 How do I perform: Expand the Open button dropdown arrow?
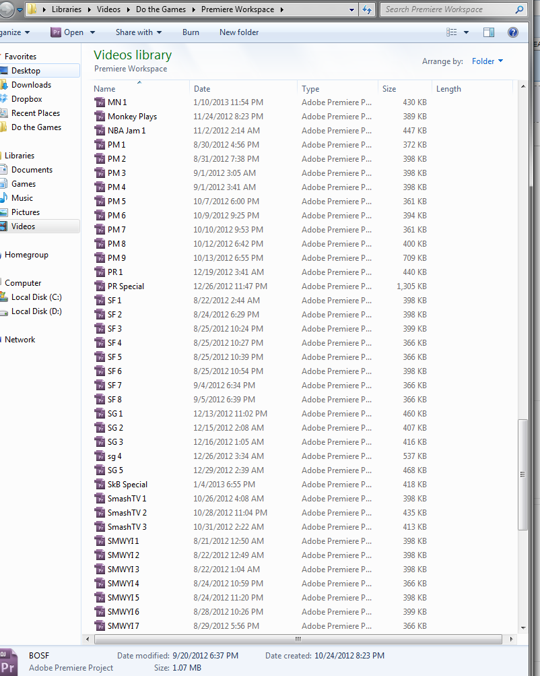(x=93, y=32)
